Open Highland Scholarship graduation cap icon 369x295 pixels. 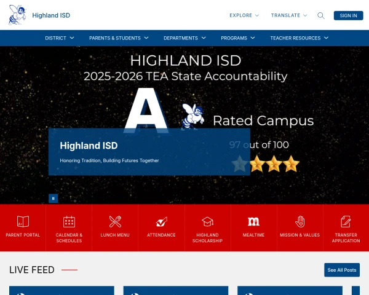point(207,222)
